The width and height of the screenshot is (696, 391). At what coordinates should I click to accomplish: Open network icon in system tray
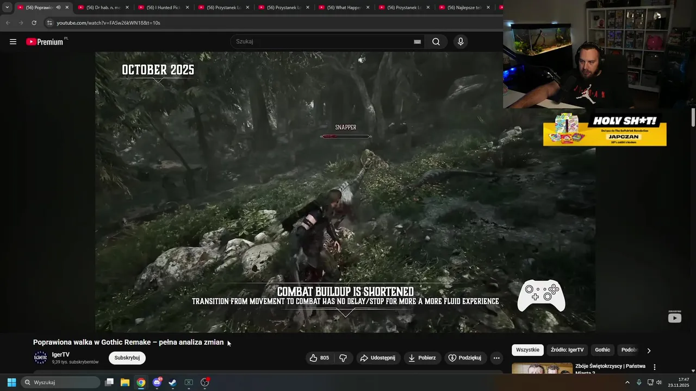click(650, 382)
